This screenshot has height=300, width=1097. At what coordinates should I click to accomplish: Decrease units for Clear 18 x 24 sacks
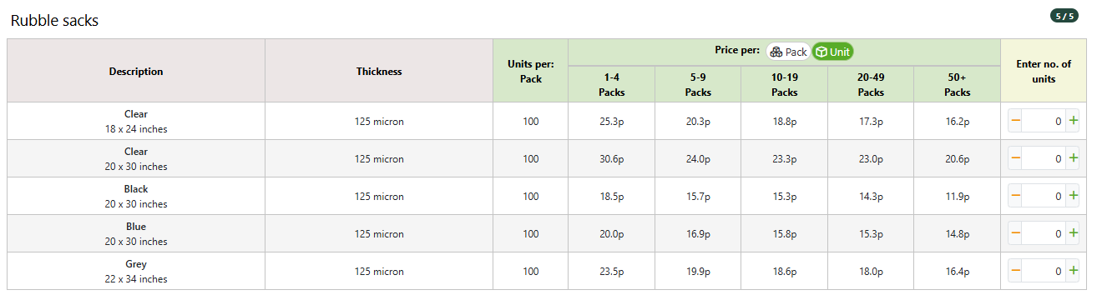(x=1016, y=121)
